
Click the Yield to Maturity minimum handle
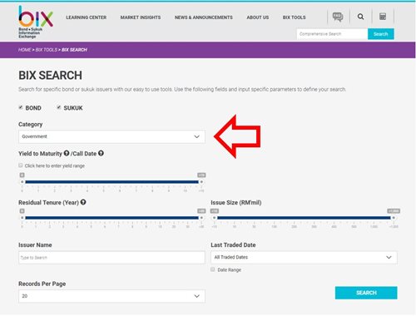click(x=22, y=182)
